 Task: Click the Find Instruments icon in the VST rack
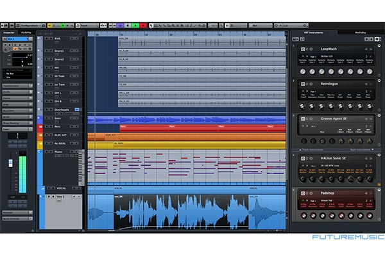[302, 39]
